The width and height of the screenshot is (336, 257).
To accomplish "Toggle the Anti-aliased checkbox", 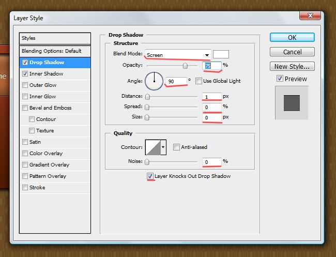I will tap(176, 147).
